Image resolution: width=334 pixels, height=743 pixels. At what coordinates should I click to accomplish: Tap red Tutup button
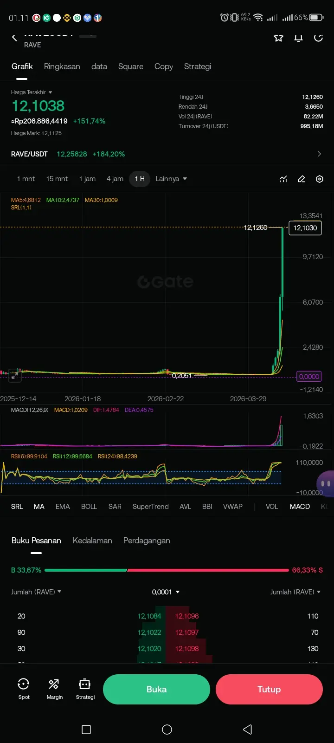pyautogui.click(x=269, y=689)
